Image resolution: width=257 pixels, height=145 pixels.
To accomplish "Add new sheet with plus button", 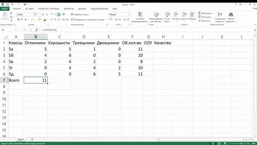I will tap(32, 139).
